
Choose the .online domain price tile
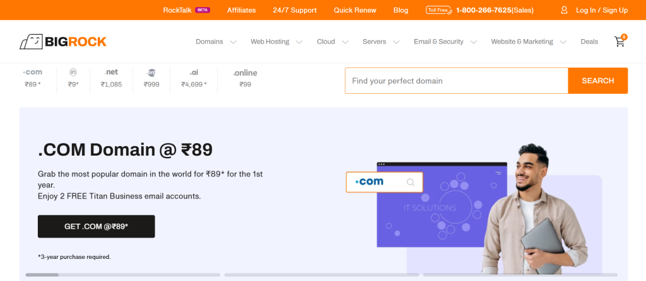click(245, 78)
